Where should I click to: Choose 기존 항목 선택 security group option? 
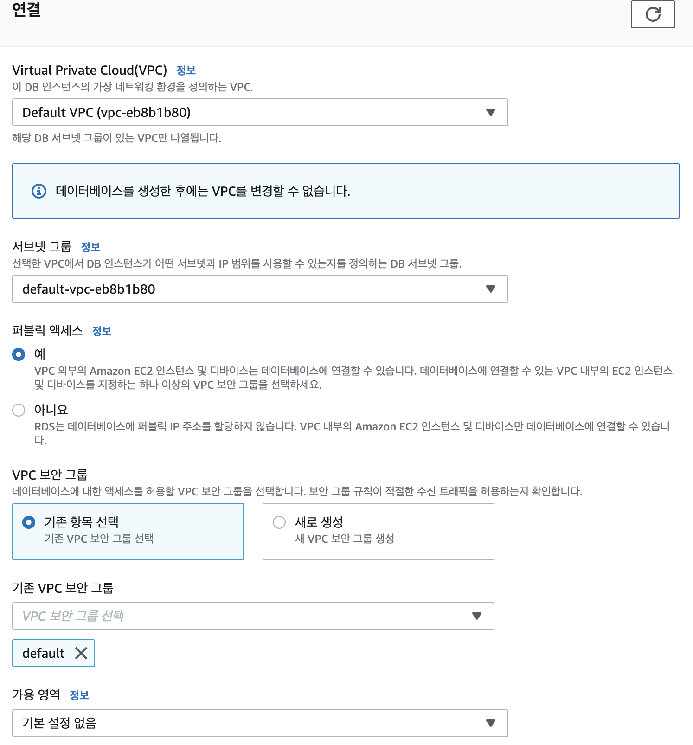[29, 522]
